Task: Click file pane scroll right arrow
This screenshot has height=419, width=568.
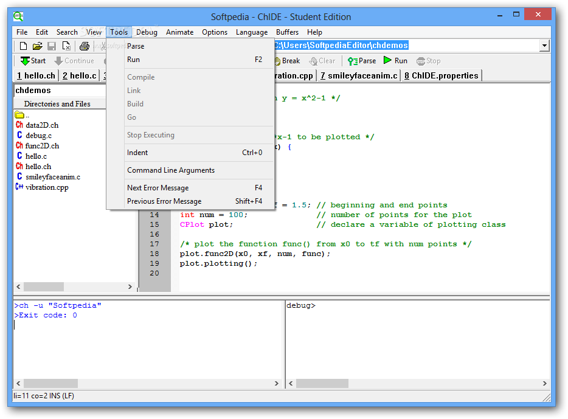Action: pyautogui.click(x=130, y=287)
